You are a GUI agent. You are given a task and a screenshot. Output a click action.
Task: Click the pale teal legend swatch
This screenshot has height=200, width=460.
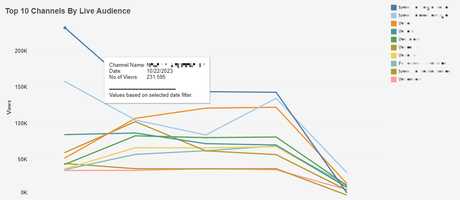tap(394, 64)
